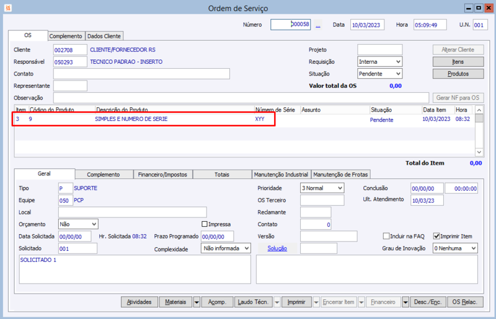
Task: Click the items grid scroll down arrow
Action: 479,152
